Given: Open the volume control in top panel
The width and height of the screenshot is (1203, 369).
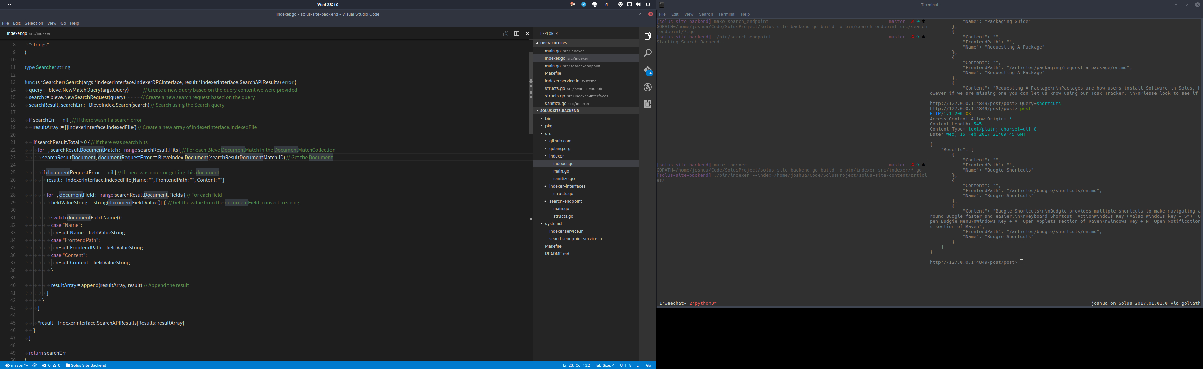Looking at the screenshot, I should pos(638,5).
